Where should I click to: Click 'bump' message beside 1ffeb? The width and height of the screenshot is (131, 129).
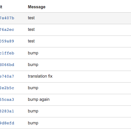33,53
